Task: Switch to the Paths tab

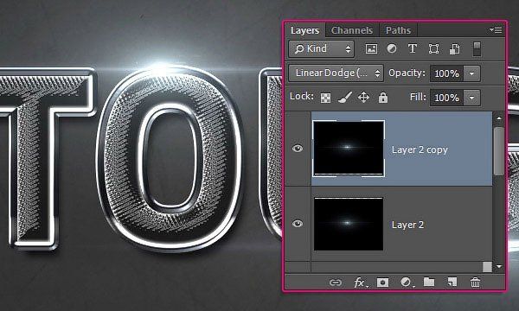Action: coord(398,30)
